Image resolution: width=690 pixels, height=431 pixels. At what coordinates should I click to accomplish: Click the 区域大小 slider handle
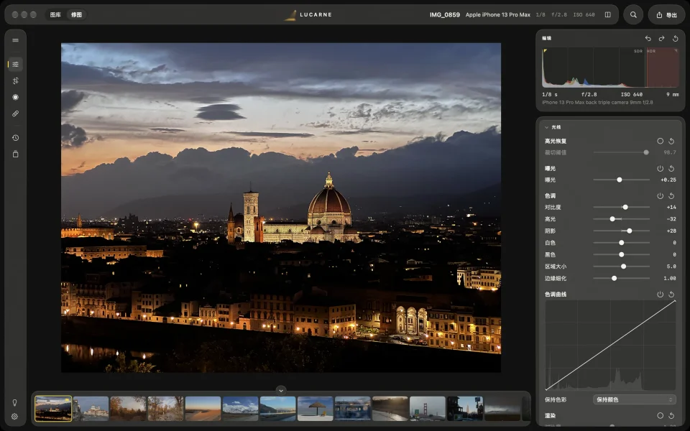click(624, 267)
